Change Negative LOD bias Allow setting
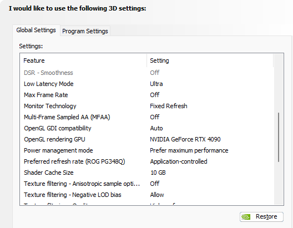The width and height of the screenshot is (293, 228). pos(157,195)
